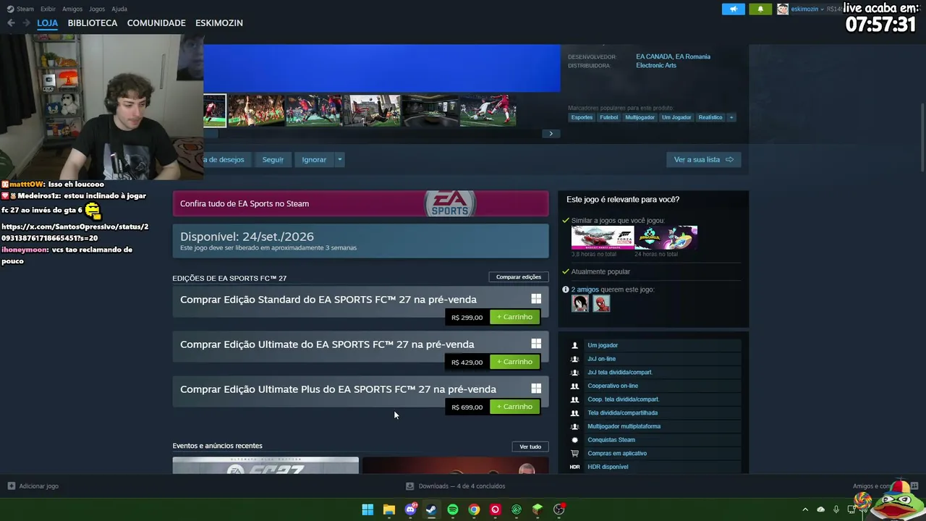
Task: Click the Um jogador feature icon
Action: [x=574, y=345]
